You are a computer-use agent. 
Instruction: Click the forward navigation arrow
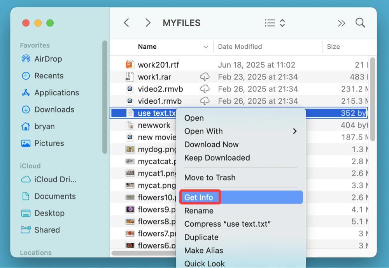148,23
